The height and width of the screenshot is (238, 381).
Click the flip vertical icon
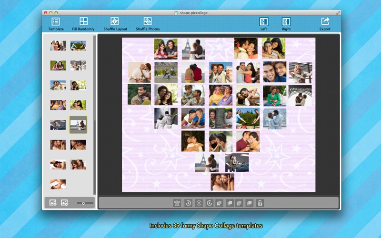(x=199, y=203)
